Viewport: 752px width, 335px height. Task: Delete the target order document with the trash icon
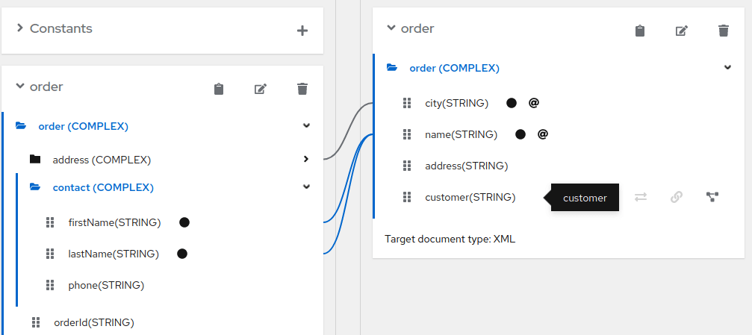724,31
